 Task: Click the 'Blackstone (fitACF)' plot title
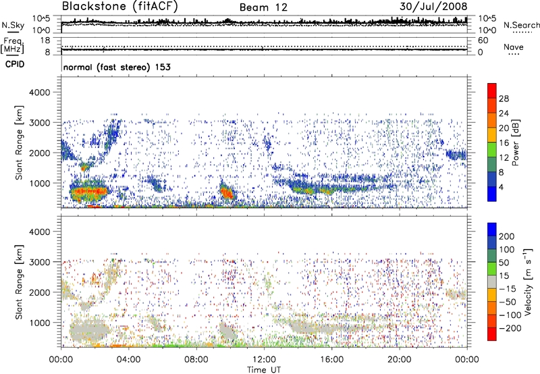[120, 7]
